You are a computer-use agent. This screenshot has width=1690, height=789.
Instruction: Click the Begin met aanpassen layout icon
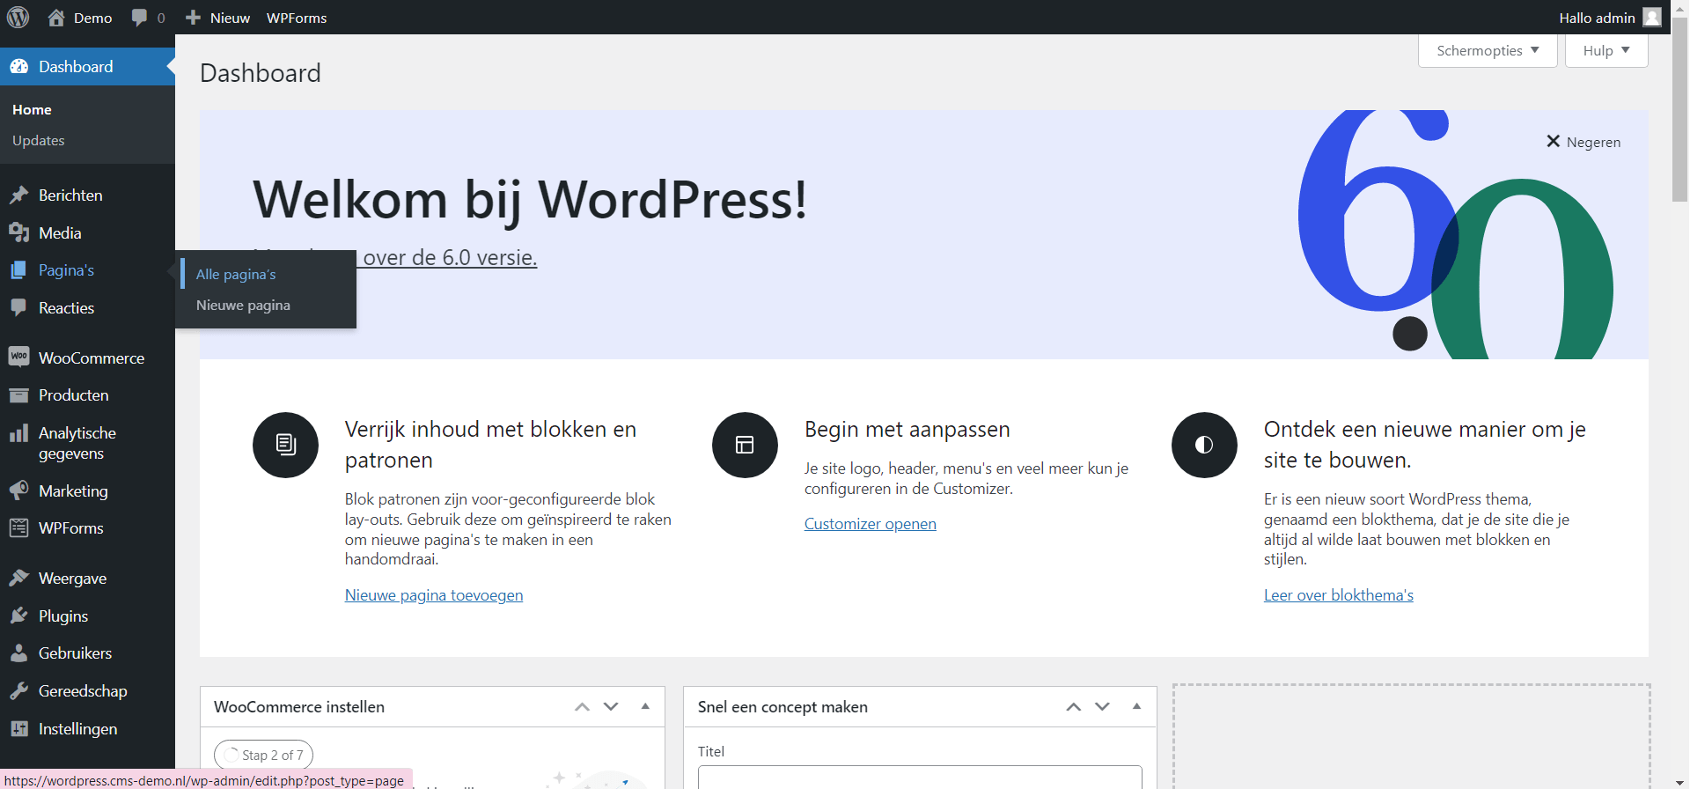(x=745, y=445)
